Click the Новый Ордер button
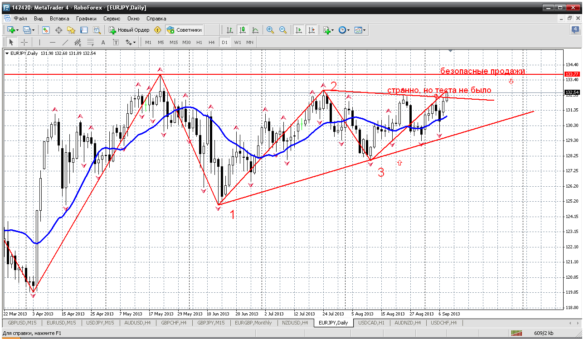The width and height of the screenshot is (584, 339). tap(129, 30)
